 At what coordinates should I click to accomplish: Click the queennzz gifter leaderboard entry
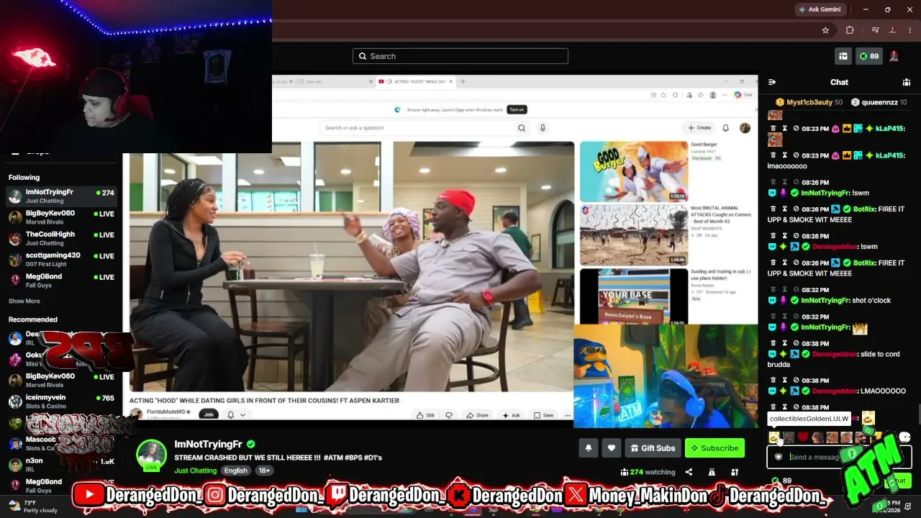point(879,102)
